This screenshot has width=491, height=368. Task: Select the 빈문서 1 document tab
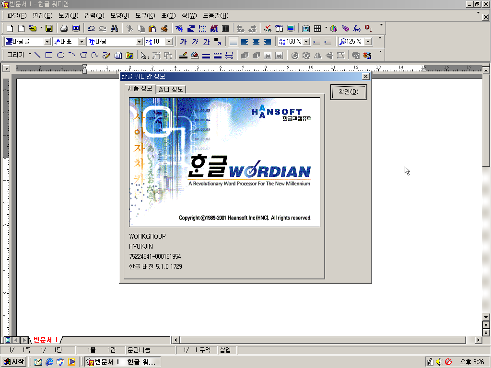pyautogui.click(x=46, y=340)
